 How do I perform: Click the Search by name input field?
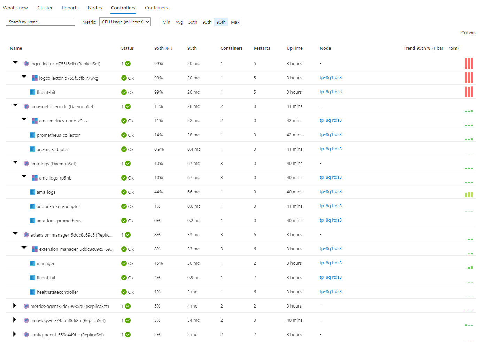(40, 22)
